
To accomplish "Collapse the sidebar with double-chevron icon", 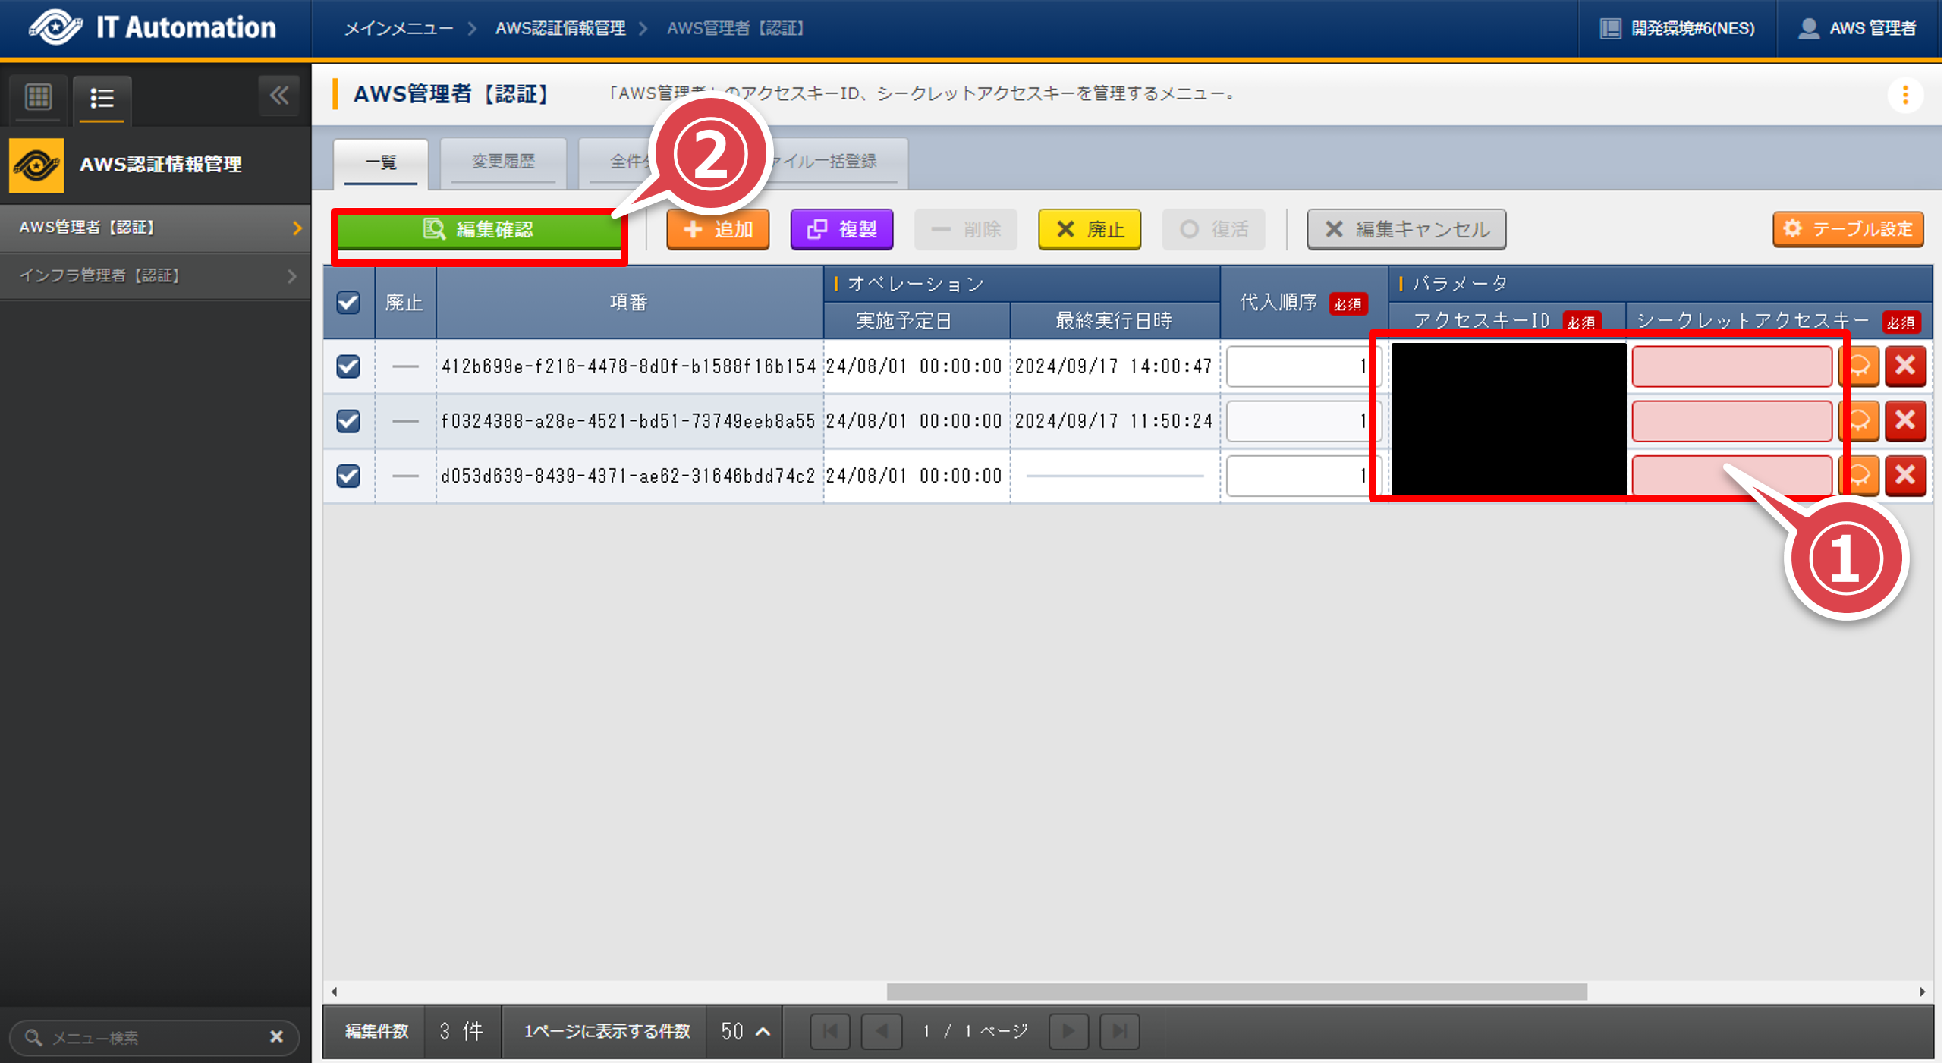I will click(x=278, y=96).
